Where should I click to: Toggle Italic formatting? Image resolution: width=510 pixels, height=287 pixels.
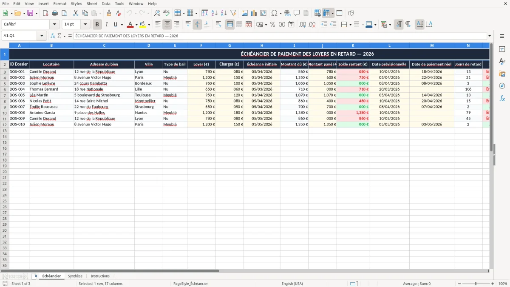point(107,25)
